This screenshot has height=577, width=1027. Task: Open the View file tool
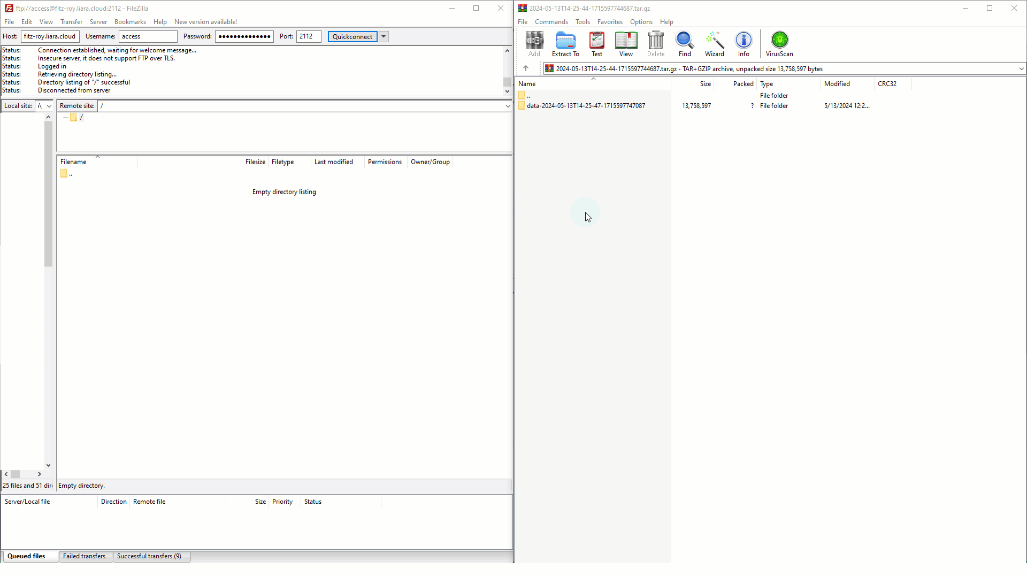click(626, 44)
